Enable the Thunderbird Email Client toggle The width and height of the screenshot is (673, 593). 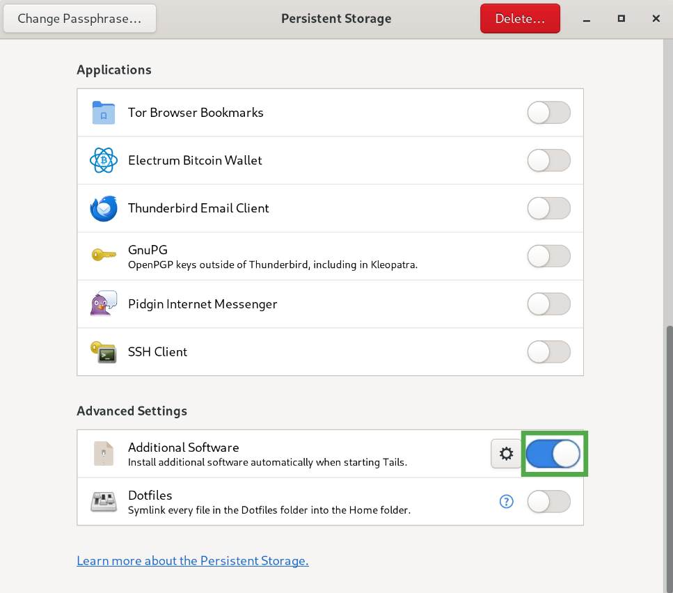[x=549, y=208]
